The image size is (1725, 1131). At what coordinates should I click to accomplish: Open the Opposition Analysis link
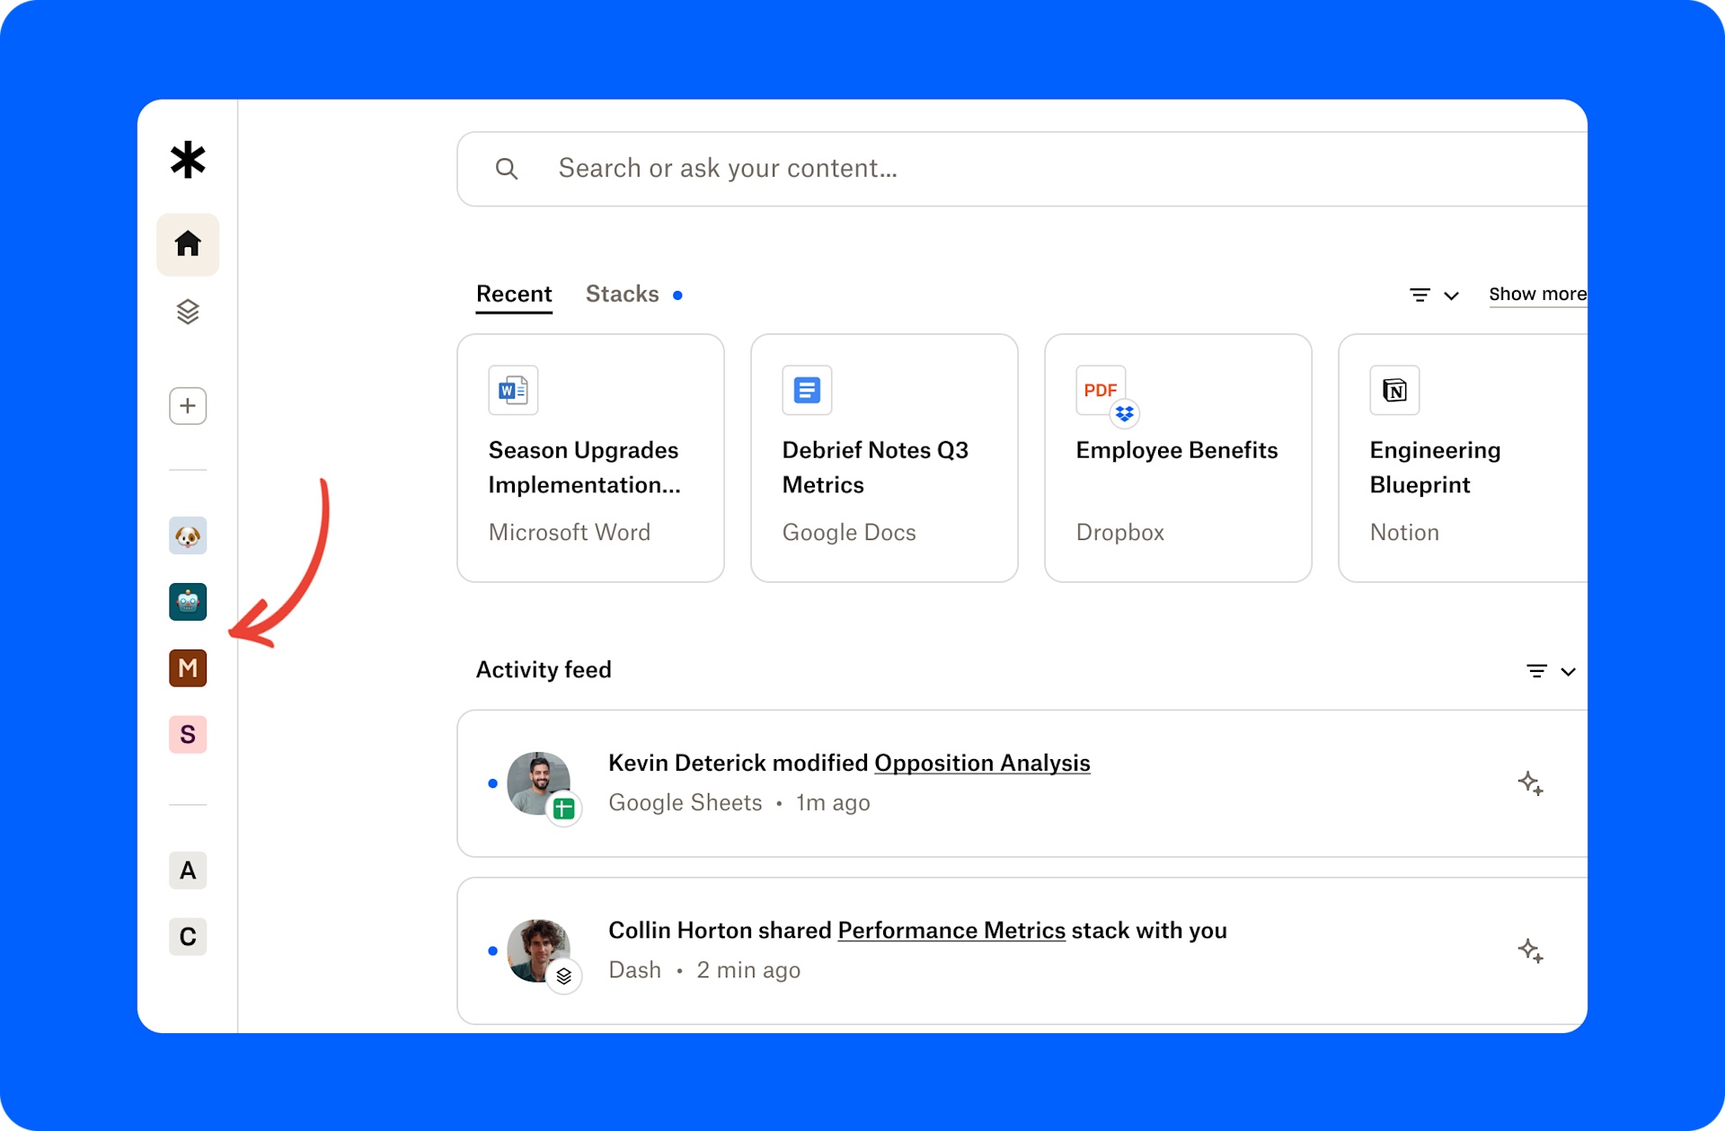pos(981,763)
